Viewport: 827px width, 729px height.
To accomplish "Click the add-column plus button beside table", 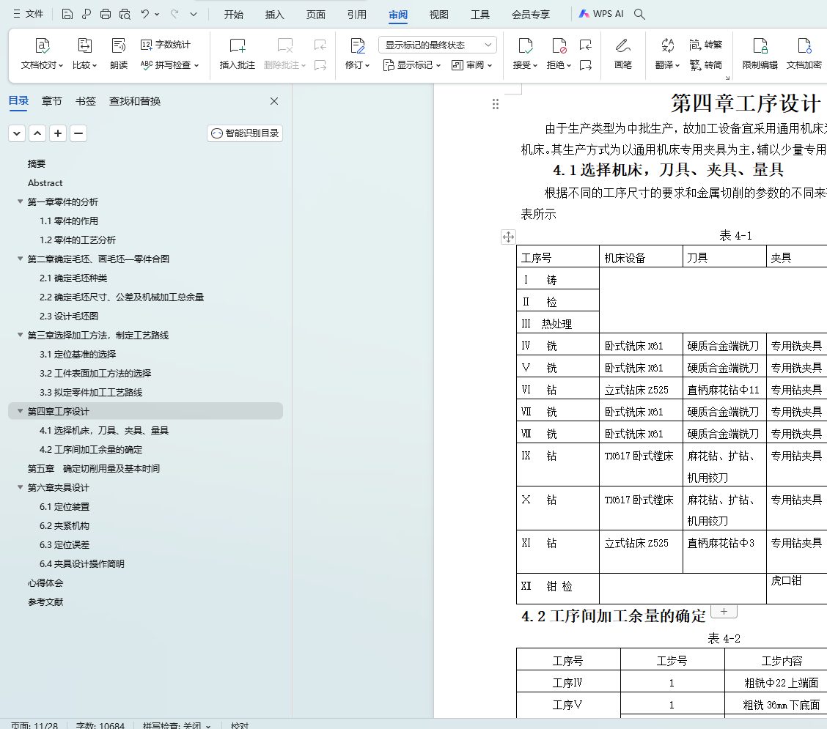I will click(724, 612).
